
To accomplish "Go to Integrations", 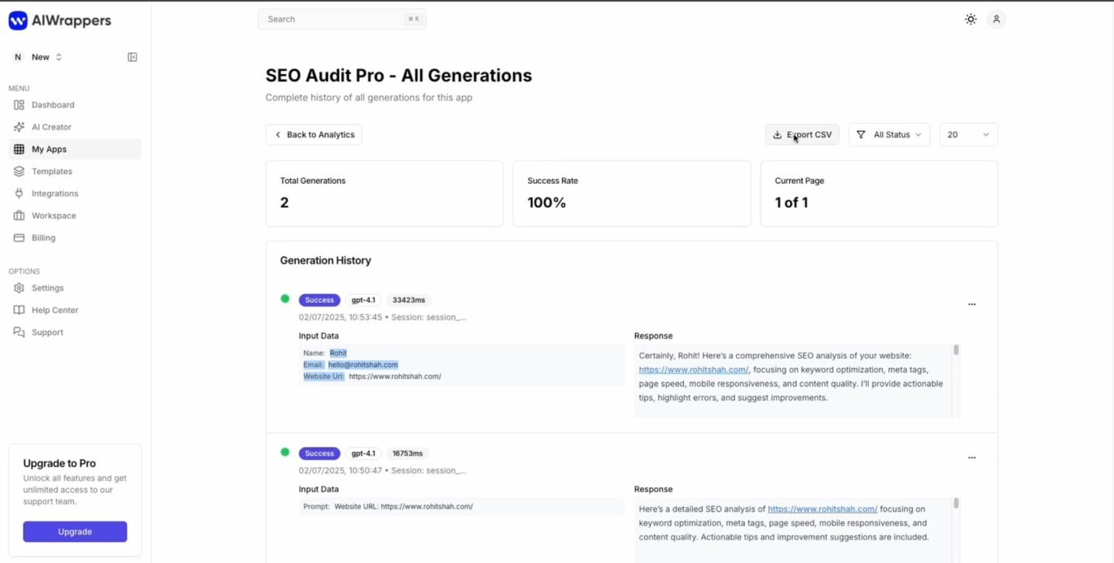I will [x=54, y=193].
